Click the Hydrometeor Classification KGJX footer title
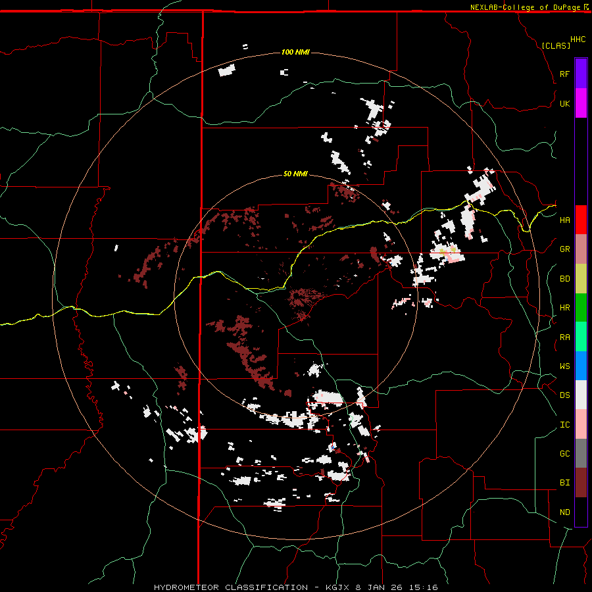Image resolution: width=592 pixels, height=592 pixels. 295,587
